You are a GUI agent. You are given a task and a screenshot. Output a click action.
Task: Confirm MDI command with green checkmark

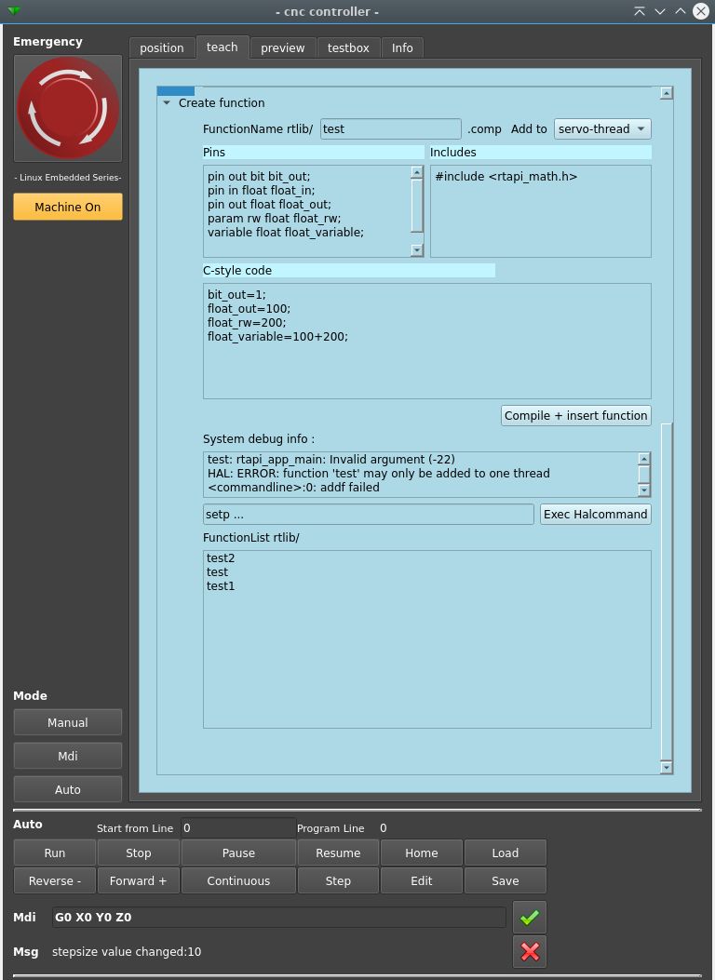tap(530, 917)
